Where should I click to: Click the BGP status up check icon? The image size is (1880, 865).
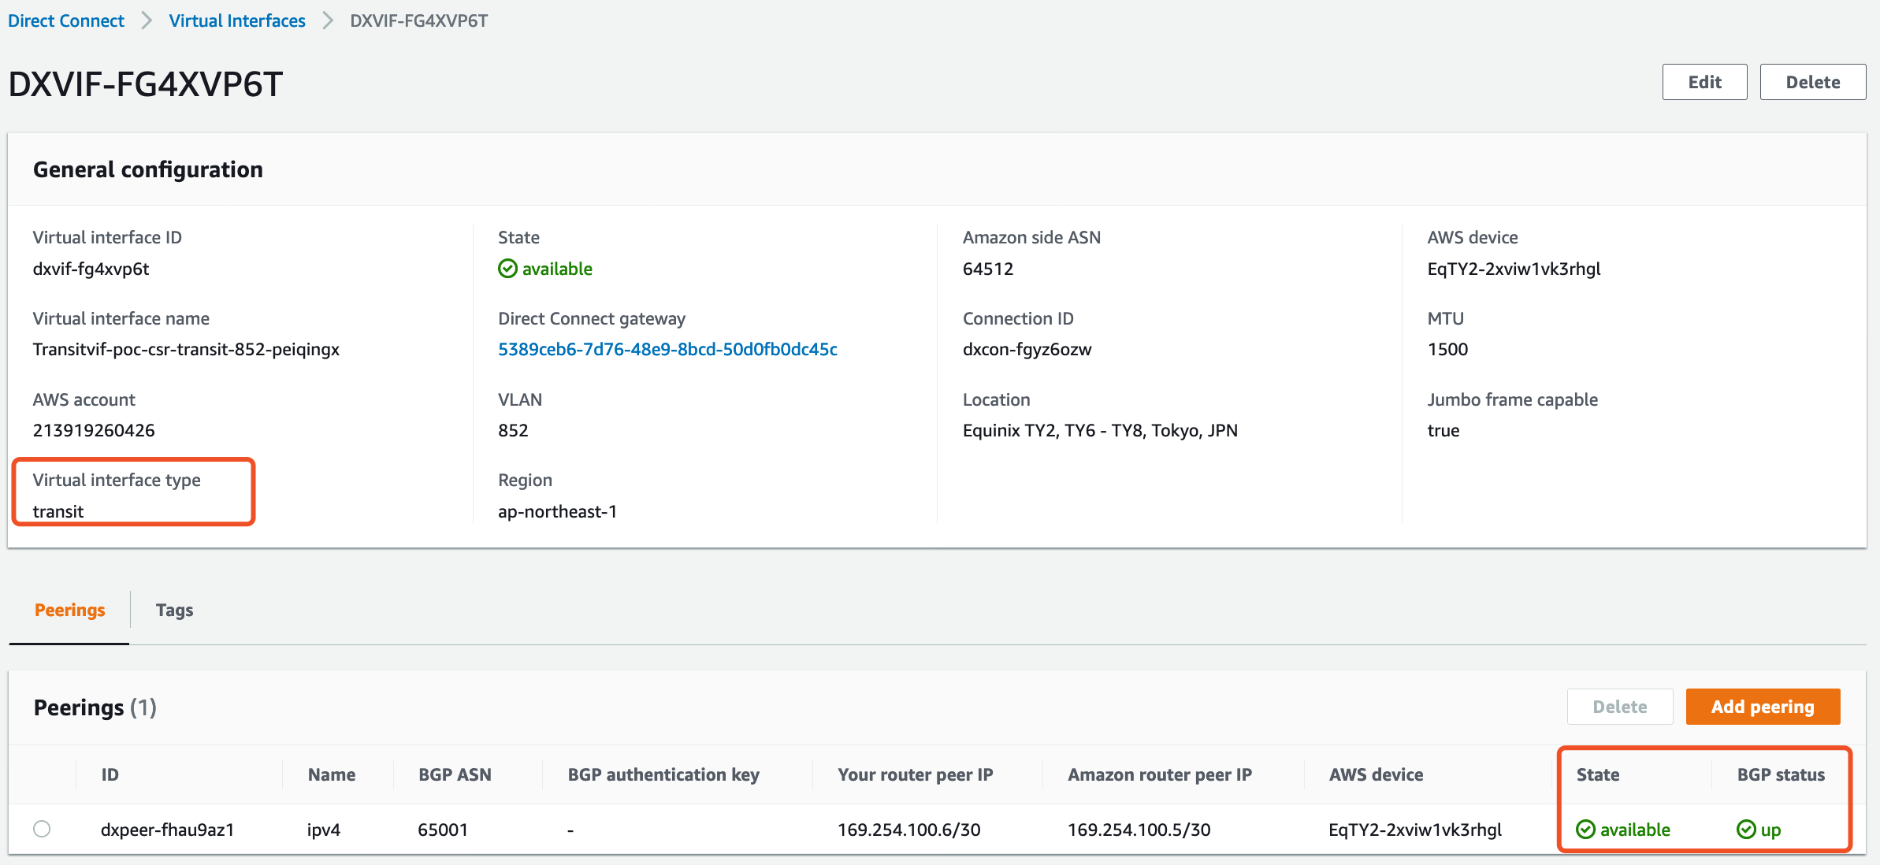click(x=1746, y=830)
